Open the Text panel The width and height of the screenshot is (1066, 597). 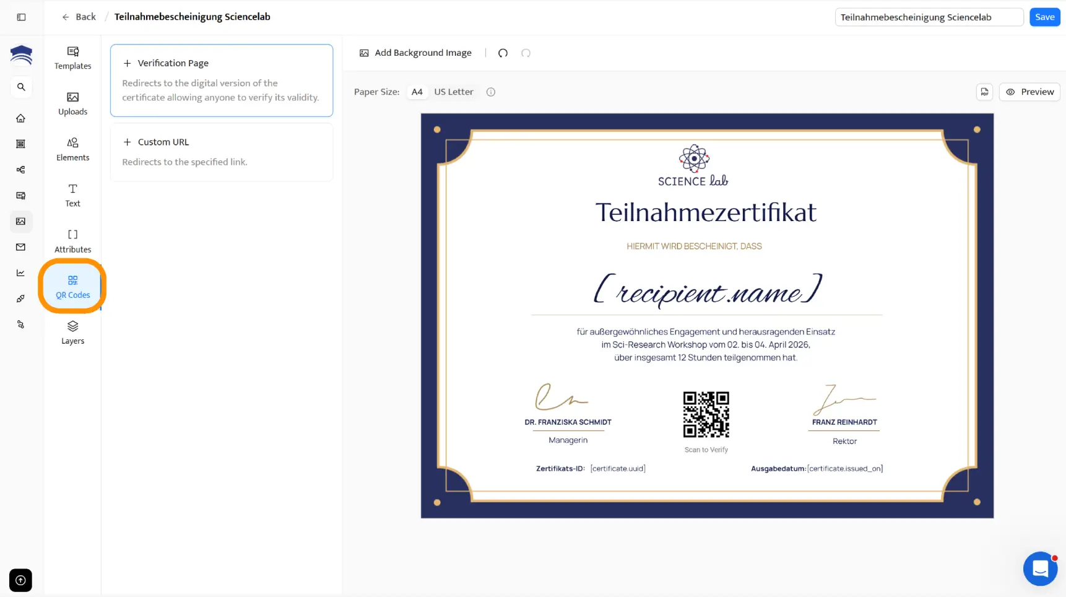point(72,195)
